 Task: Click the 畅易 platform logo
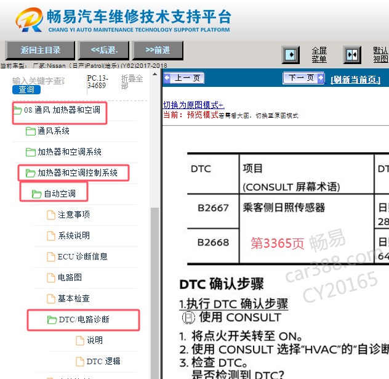tap(30, 20)
